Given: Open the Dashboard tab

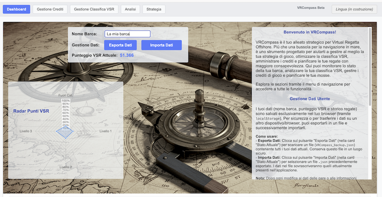Looking at the screenshot, I should tap(16, 9).
